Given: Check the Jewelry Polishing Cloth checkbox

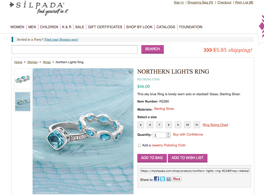Looking at the screenshot, I should point(139,145).
